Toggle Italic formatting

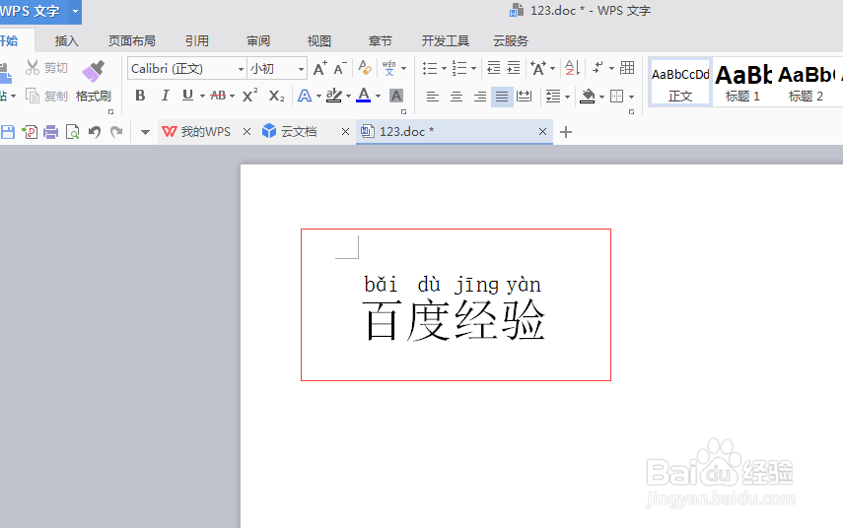[165, 96]
